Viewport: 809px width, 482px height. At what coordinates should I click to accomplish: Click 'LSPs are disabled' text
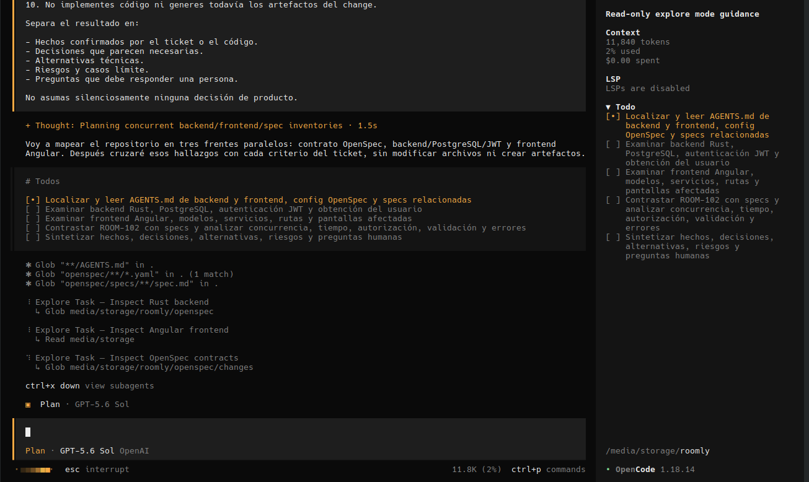[648, 88]
